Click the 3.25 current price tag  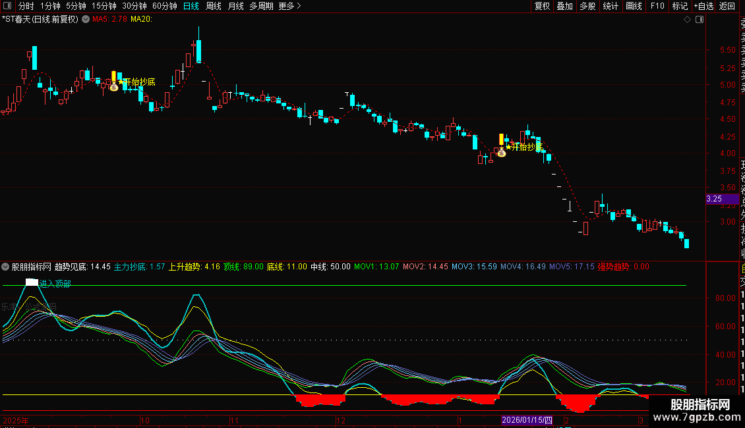coord(722,199)
